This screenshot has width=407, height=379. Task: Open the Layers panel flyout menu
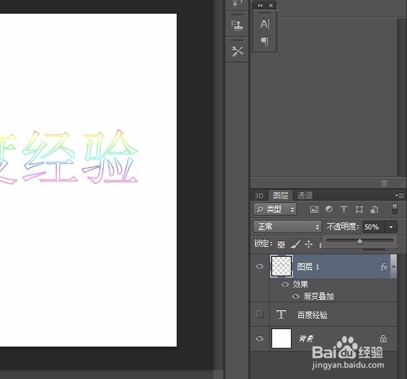(400, 195)
